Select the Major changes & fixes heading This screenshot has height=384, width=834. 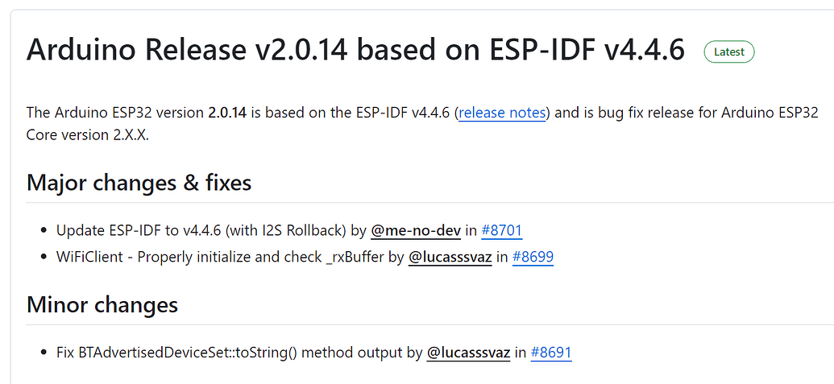139,183
